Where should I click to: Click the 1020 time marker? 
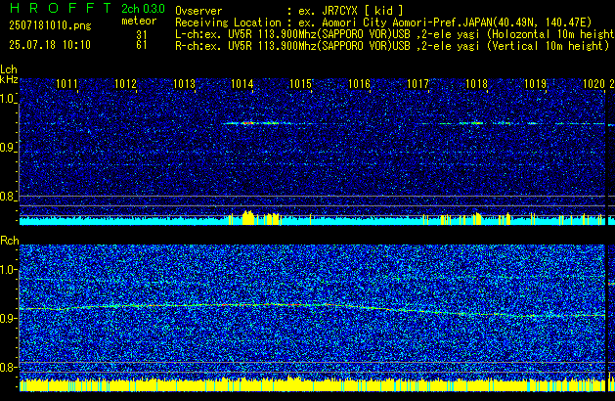593,84
